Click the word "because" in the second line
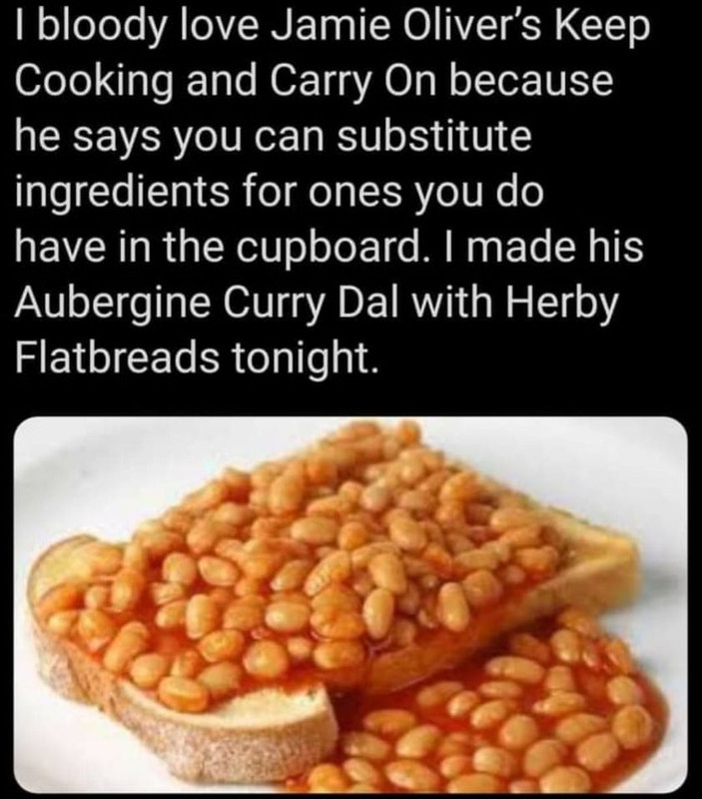 pyautogui.click(x=530, y=81)
